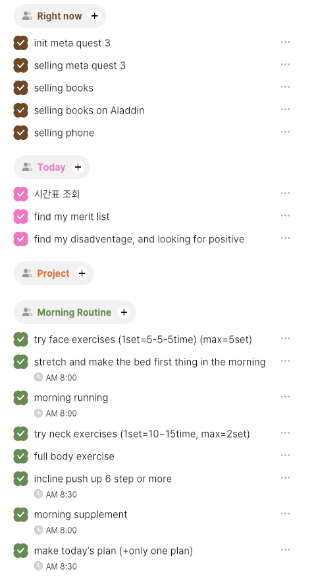Open options menu for selling meta quest 3
Image resolution: width=316 pixels, height=579 pixels.
coord(285,65)
